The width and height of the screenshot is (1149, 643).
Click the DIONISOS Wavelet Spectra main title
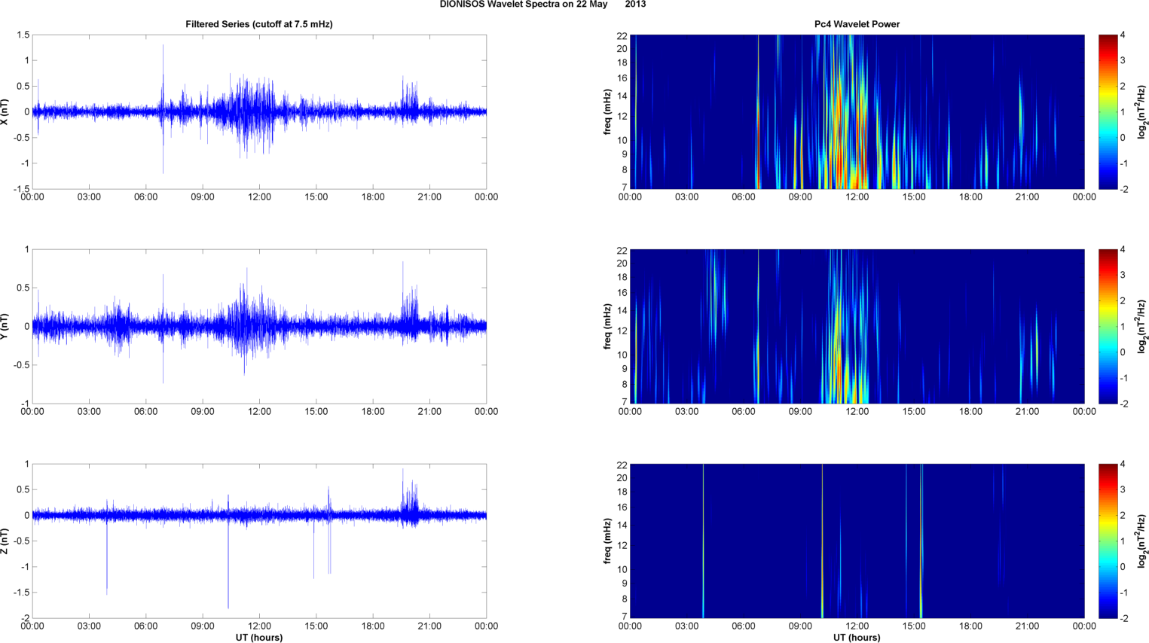pos(542,5)
